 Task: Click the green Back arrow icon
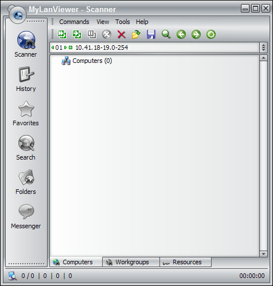pyautogui.click(x=181, y=34)
